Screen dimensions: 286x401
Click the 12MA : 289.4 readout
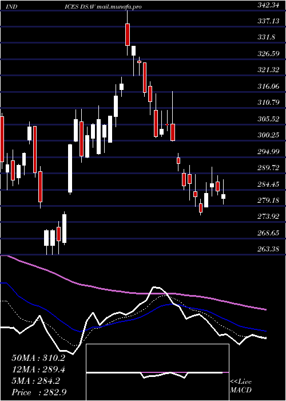(x=38, y=369)
